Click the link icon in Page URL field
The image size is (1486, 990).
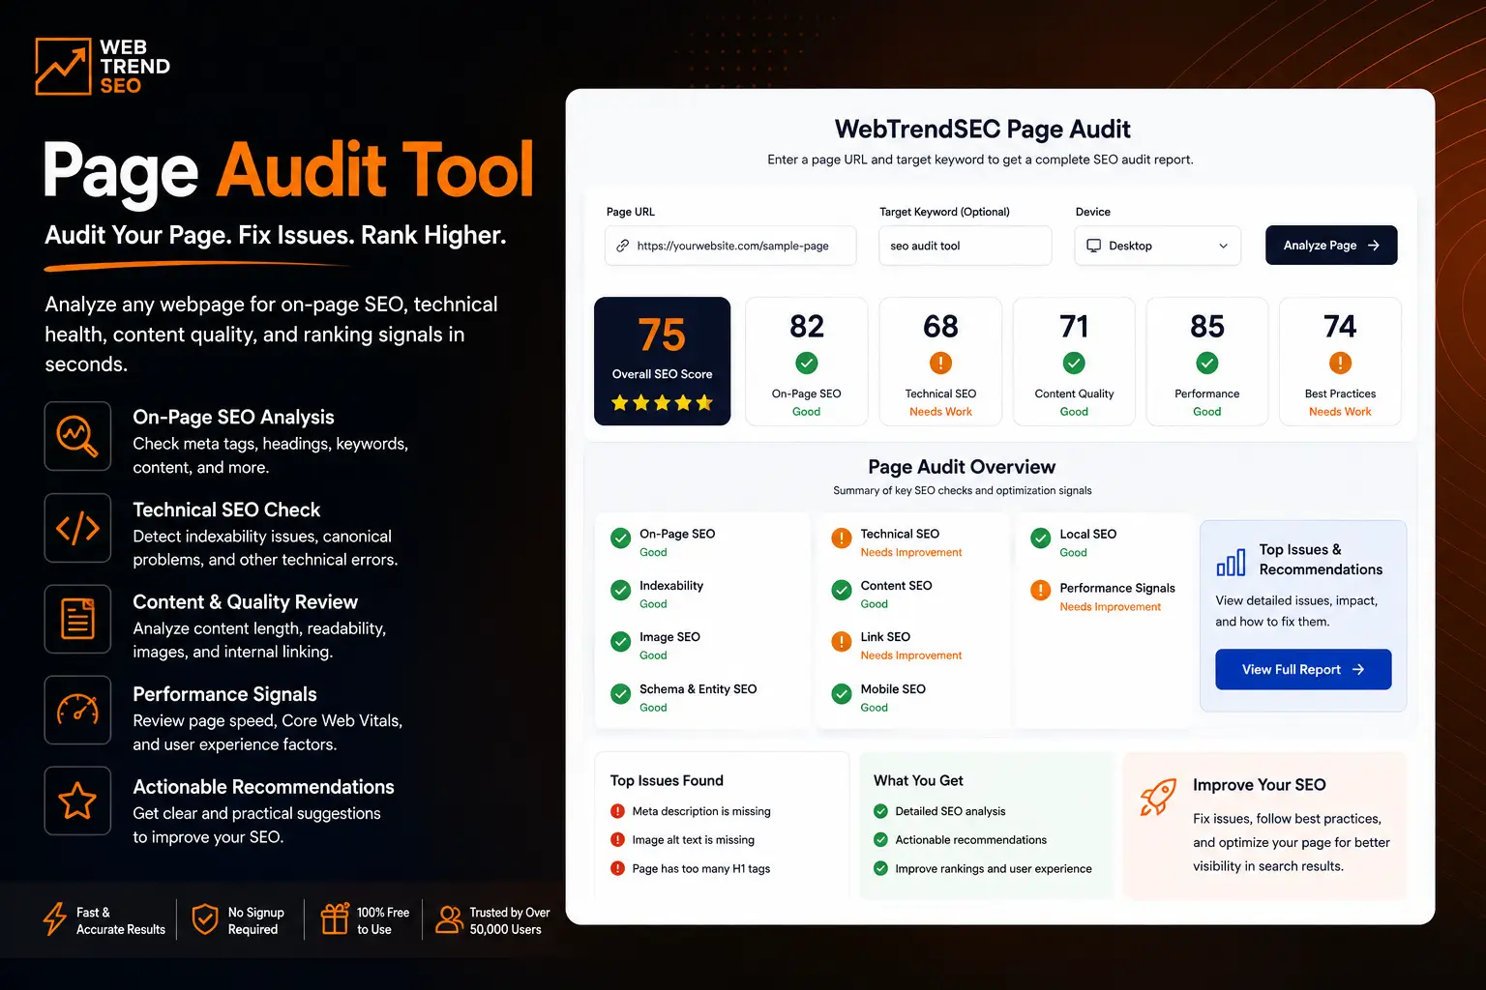click(x=623, y=246)
